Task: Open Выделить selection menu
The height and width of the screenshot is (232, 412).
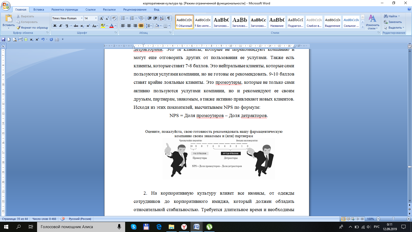Action: 394,28
